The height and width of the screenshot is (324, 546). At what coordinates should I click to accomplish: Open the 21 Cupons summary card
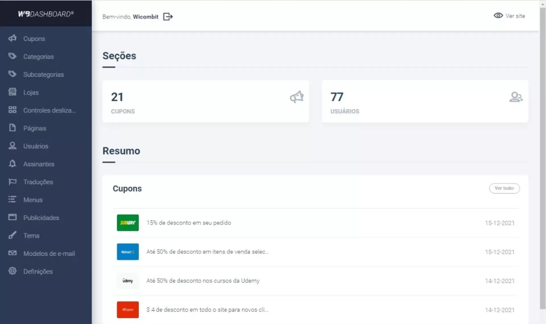tap(206, 101)
